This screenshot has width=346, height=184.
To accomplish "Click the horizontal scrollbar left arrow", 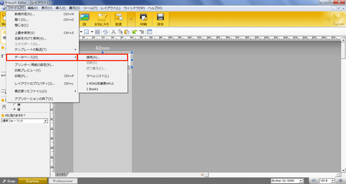I will [x=206, y=175].
